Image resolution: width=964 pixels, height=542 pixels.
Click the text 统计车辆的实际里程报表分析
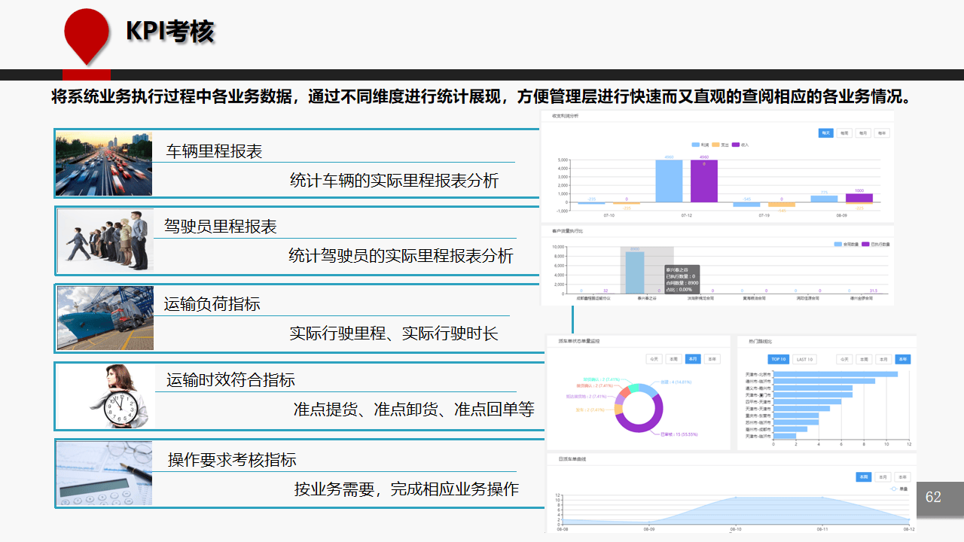pos(395,181)
